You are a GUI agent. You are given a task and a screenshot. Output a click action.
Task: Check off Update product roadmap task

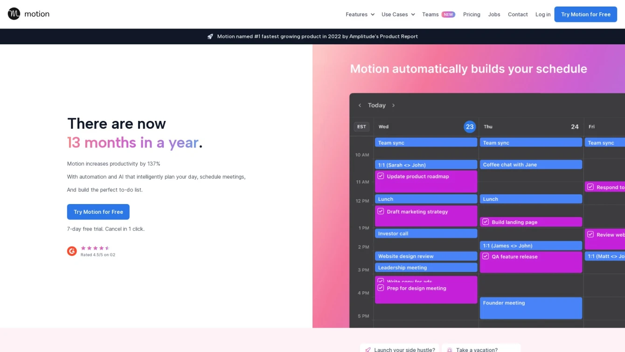[381, 176]
